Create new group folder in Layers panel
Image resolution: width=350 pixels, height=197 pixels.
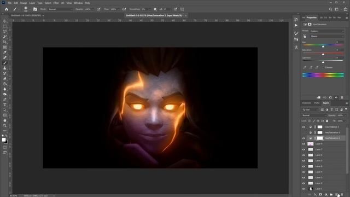(x=331, y=195)
